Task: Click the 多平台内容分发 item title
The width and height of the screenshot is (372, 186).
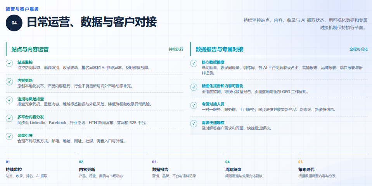Action: [x=31, y=117]
